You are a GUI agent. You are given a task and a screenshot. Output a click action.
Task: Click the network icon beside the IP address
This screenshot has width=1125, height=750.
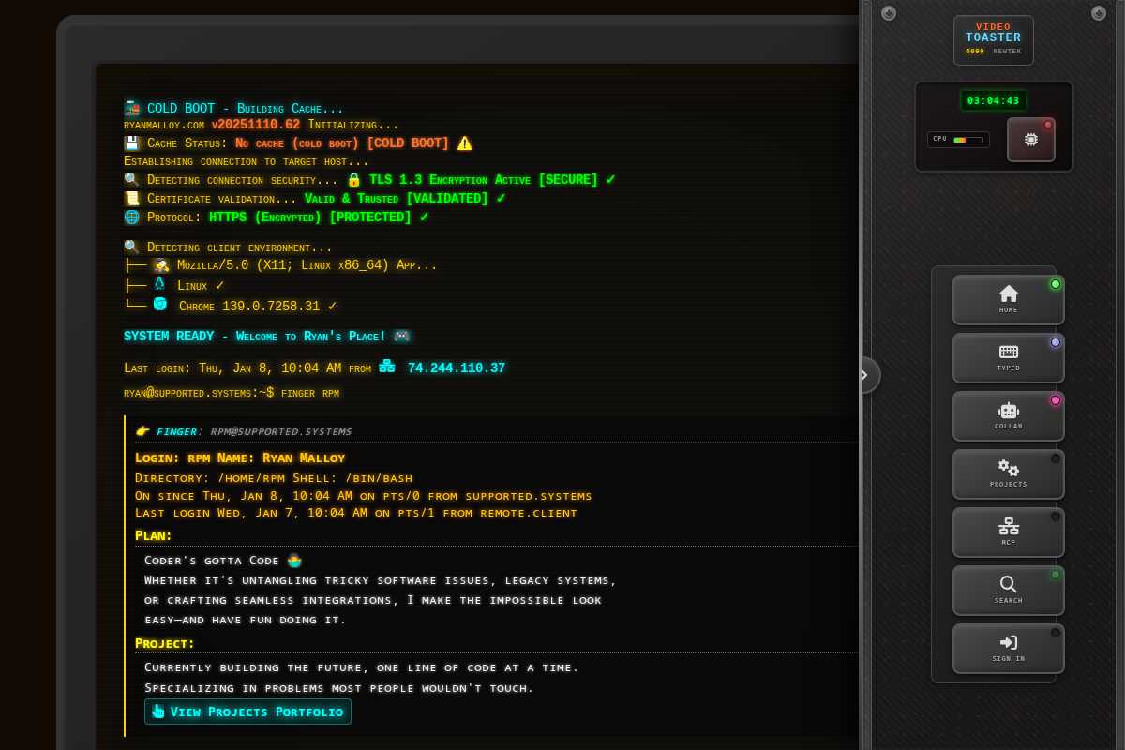pyautogui.click(x=387, y=367)
